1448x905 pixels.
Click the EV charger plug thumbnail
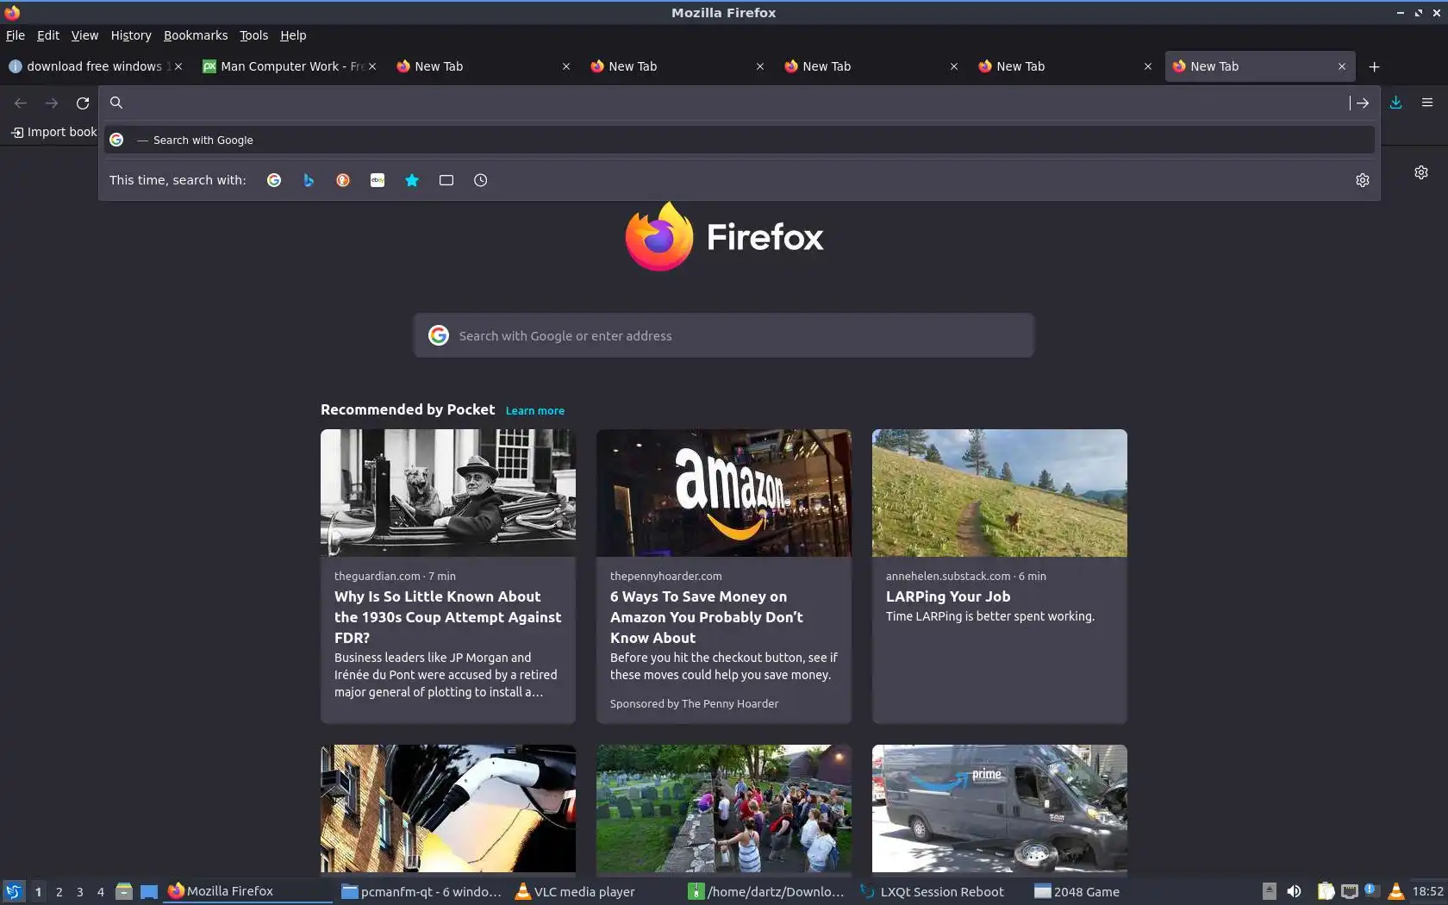click(x=448, y=808)
